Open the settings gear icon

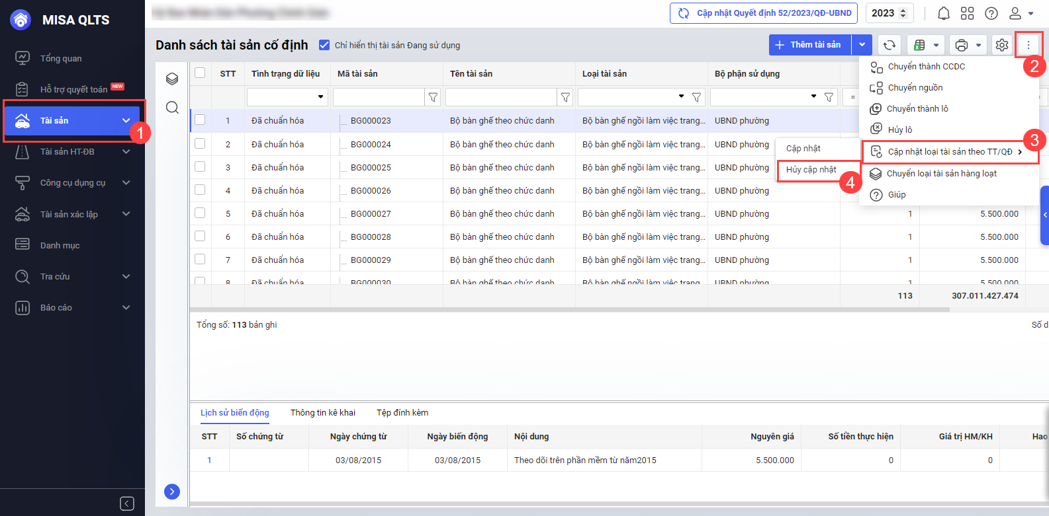(1001, 45)
